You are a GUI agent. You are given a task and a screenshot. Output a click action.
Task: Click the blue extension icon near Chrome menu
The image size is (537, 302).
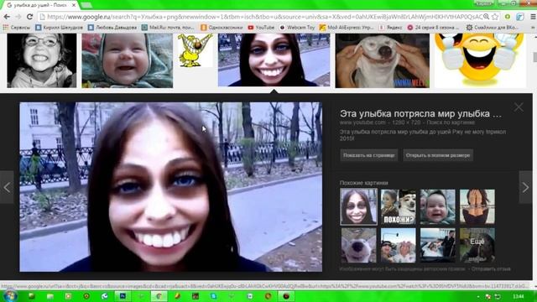point(520,17)
